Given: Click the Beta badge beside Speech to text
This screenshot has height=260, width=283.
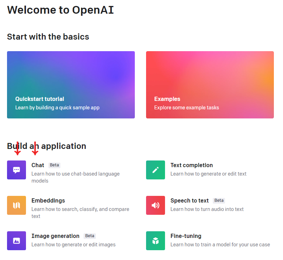Looking at the screenshot, I should pos(219,200).
